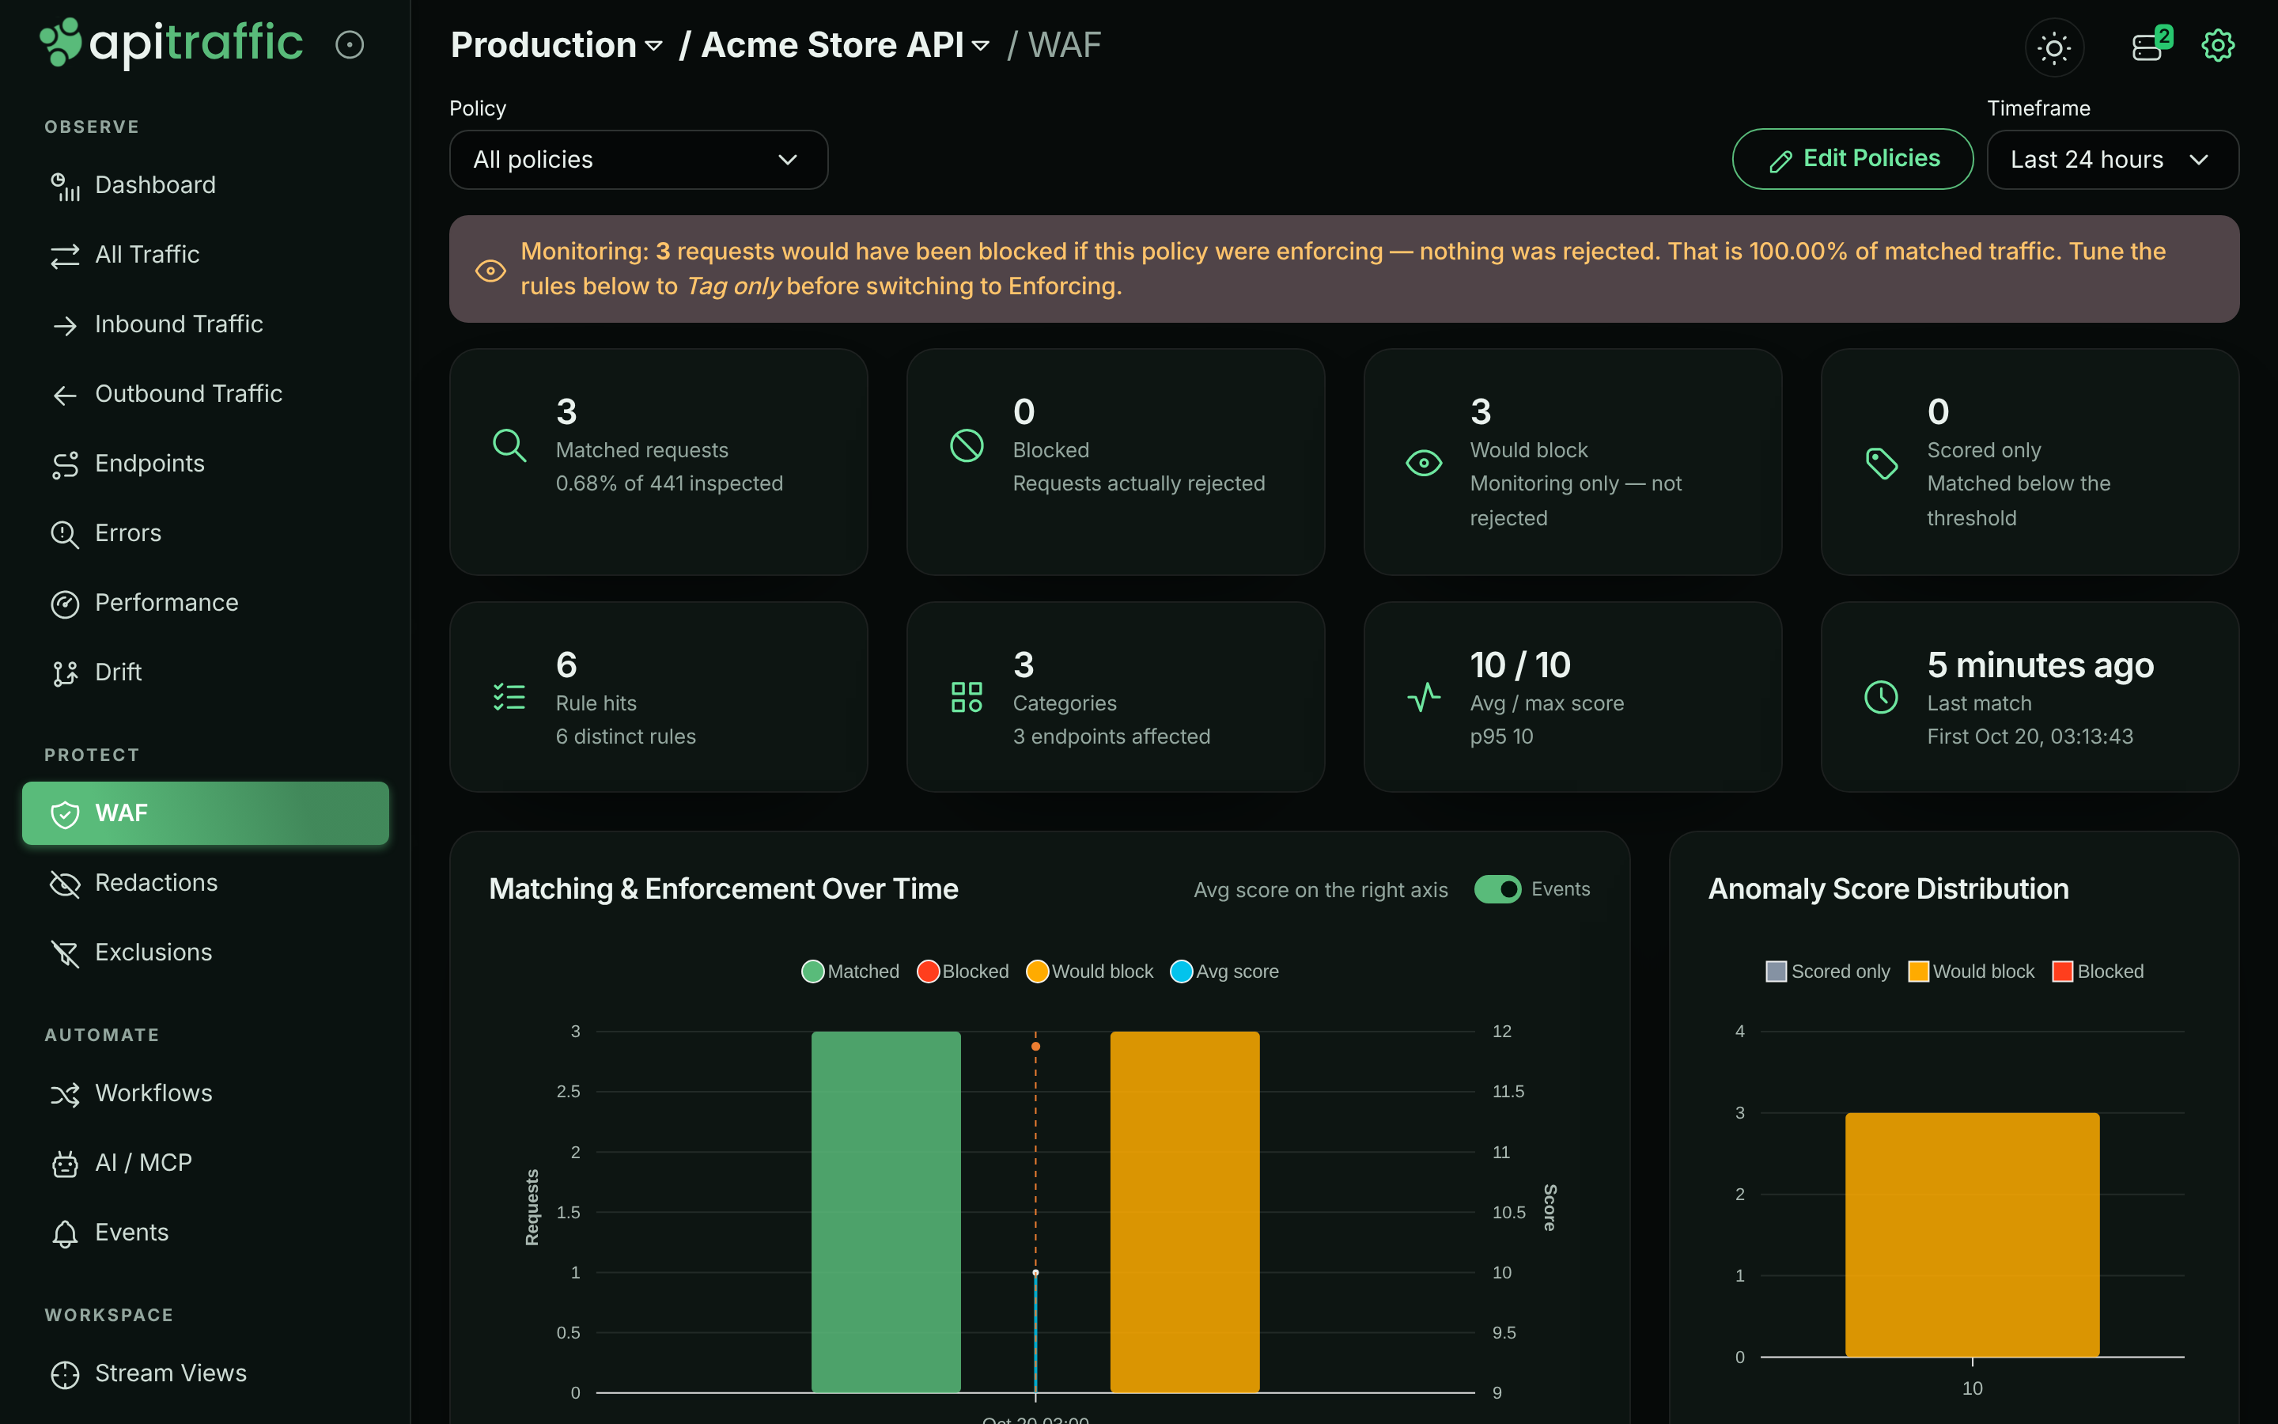Click the Avg / max score pulse icon

click(x=1423, y=697)
